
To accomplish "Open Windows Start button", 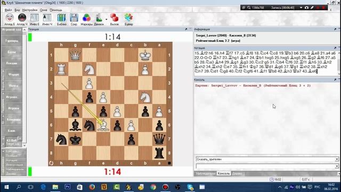I will coord(6,187).
